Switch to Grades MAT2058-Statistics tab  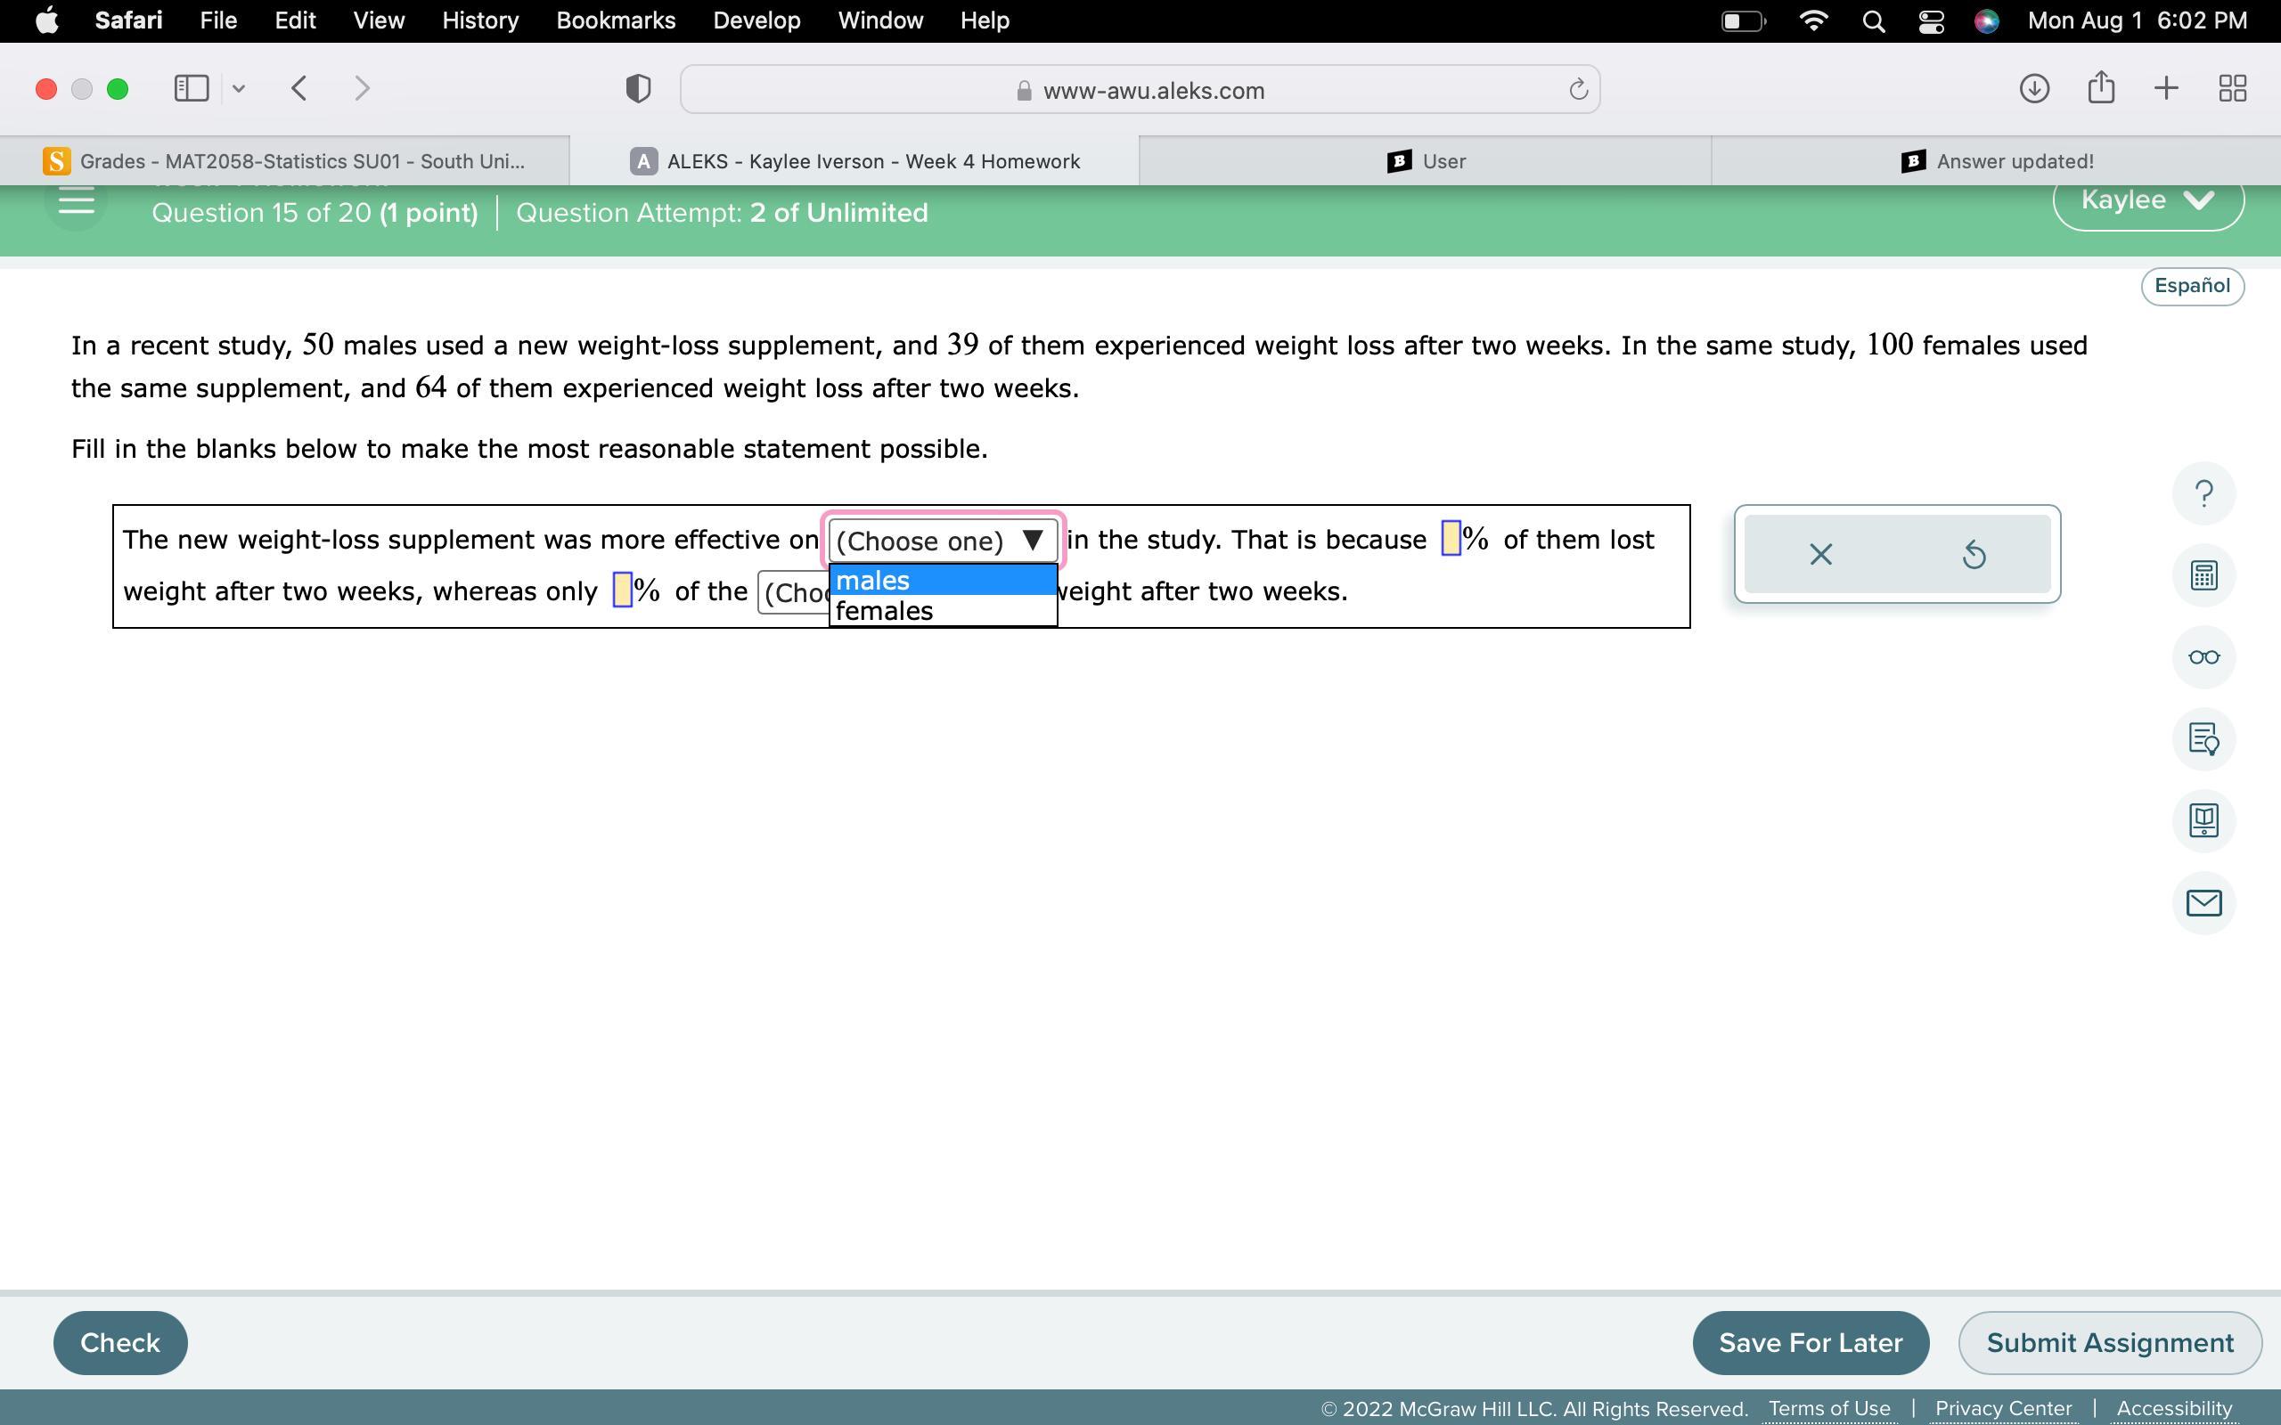pos(284,161)
